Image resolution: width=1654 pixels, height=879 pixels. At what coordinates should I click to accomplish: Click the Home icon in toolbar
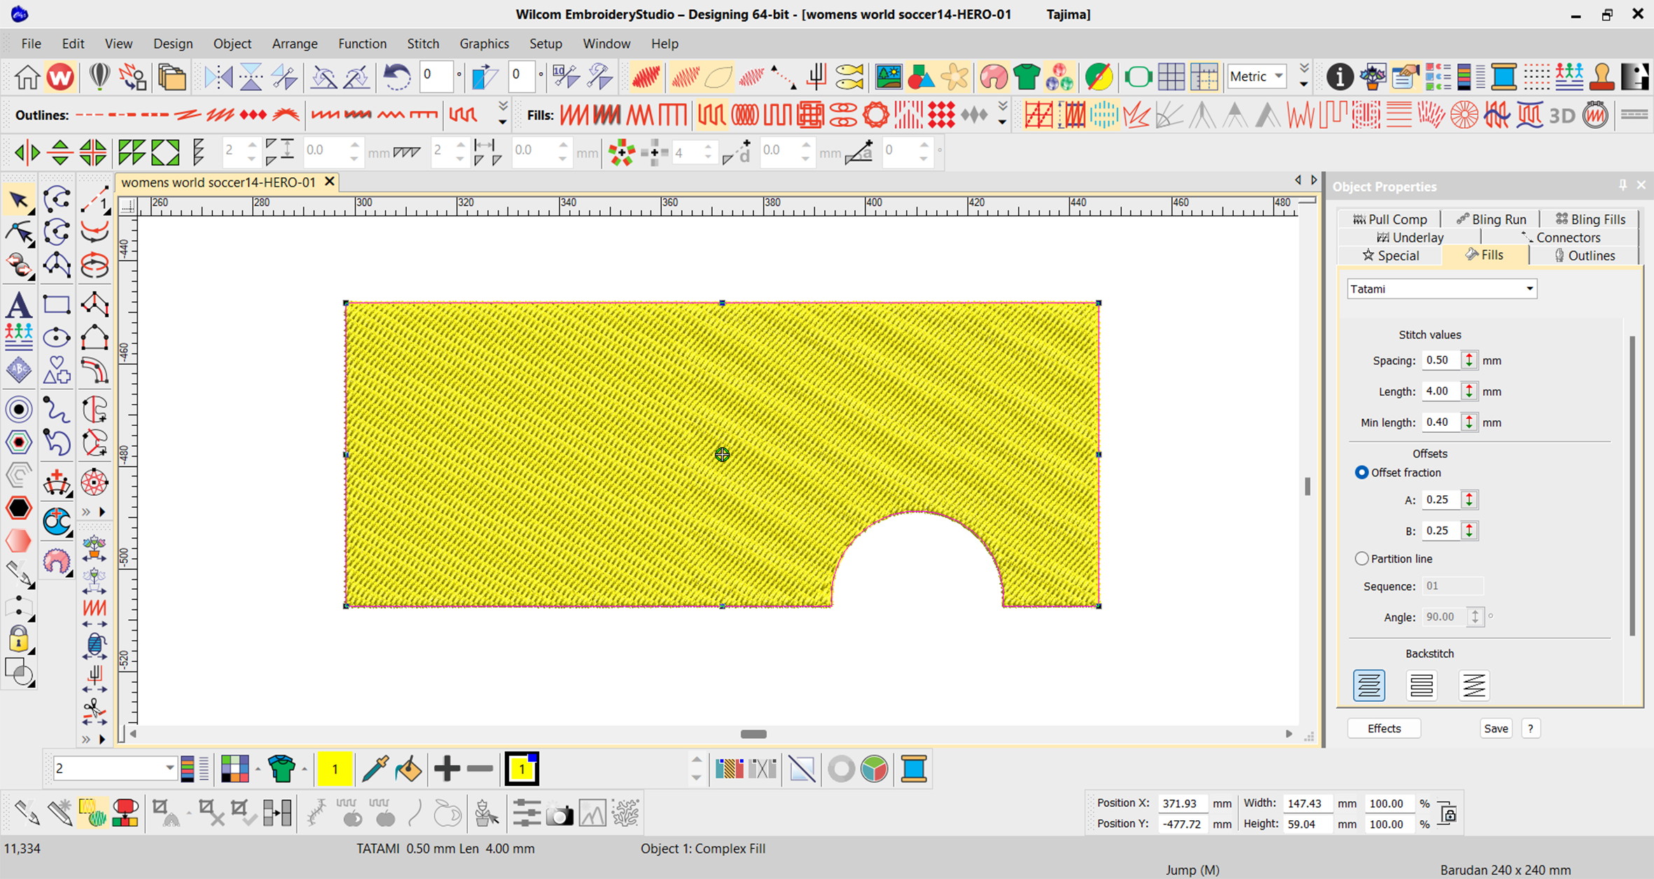pyautogui.click(x=27, y=76)
